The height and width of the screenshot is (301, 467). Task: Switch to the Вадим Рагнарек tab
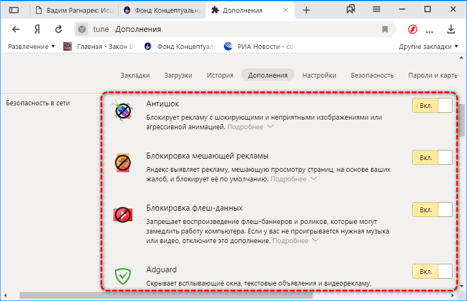coord(74,11)
